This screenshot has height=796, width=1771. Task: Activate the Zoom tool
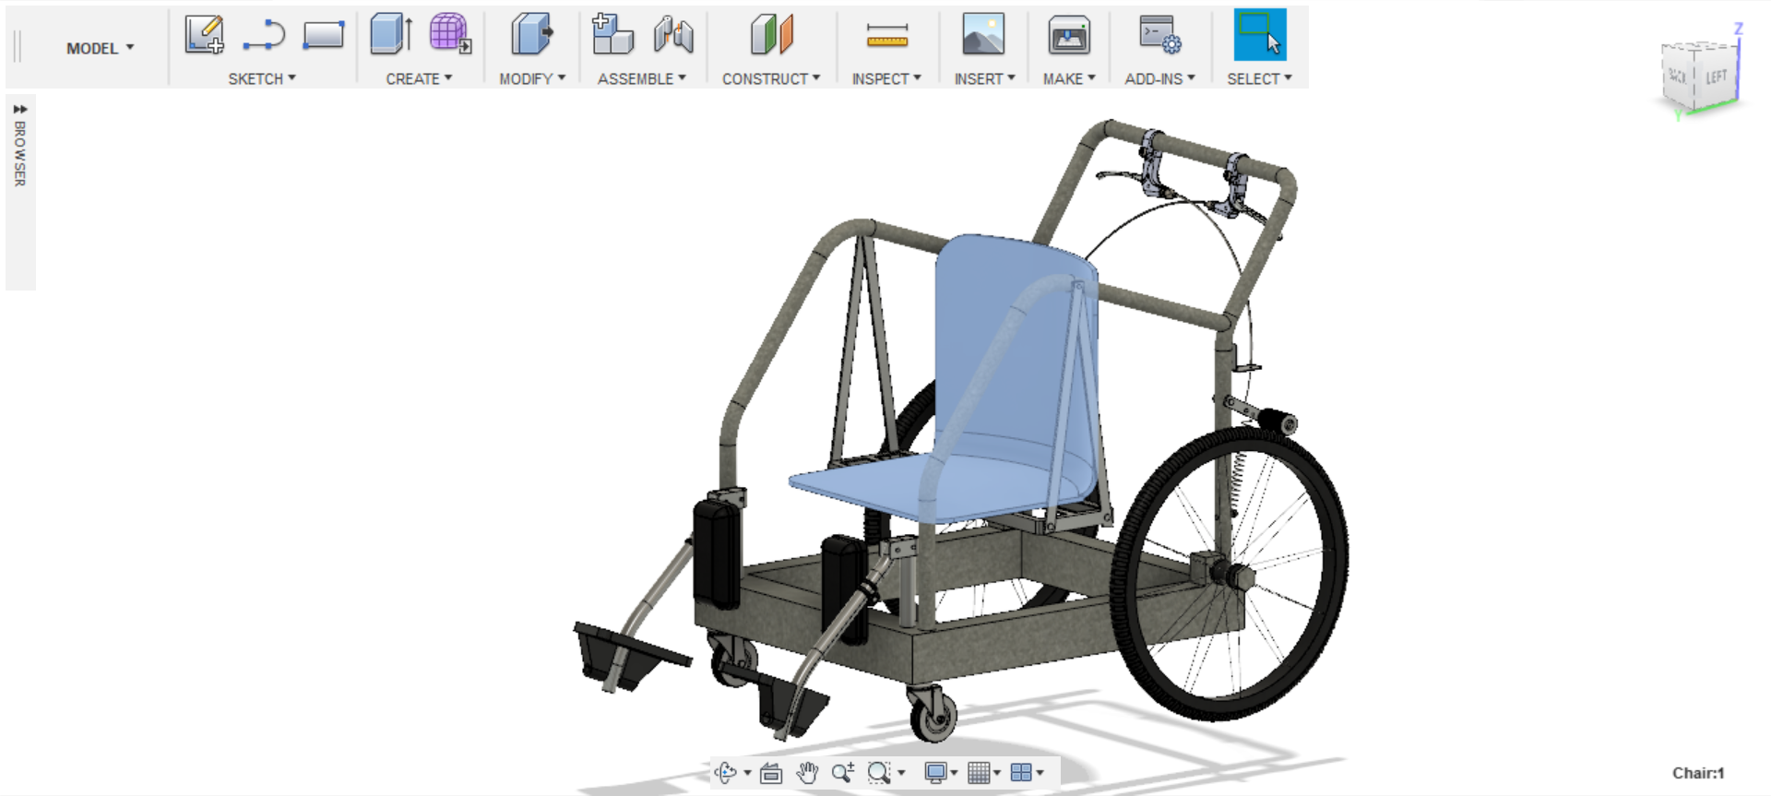842,772
